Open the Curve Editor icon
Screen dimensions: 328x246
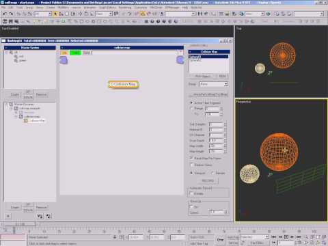[221, 14]
